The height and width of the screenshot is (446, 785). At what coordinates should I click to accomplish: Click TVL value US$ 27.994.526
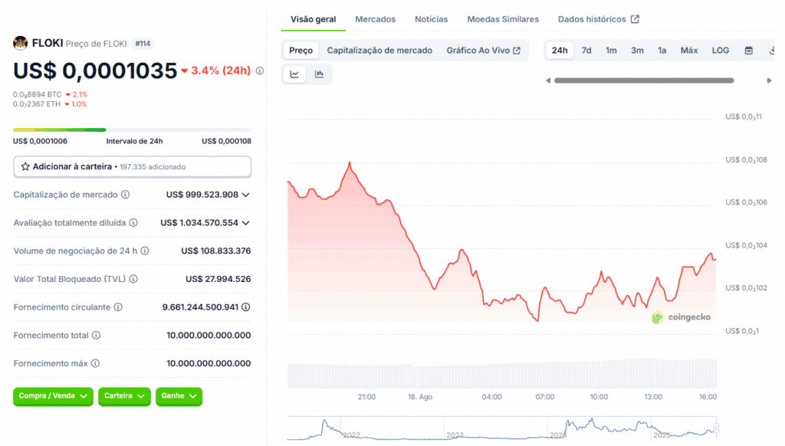coord(218,279)
